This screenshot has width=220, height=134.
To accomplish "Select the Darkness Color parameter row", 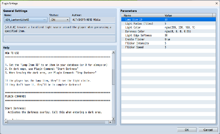I will pos(168,31).
